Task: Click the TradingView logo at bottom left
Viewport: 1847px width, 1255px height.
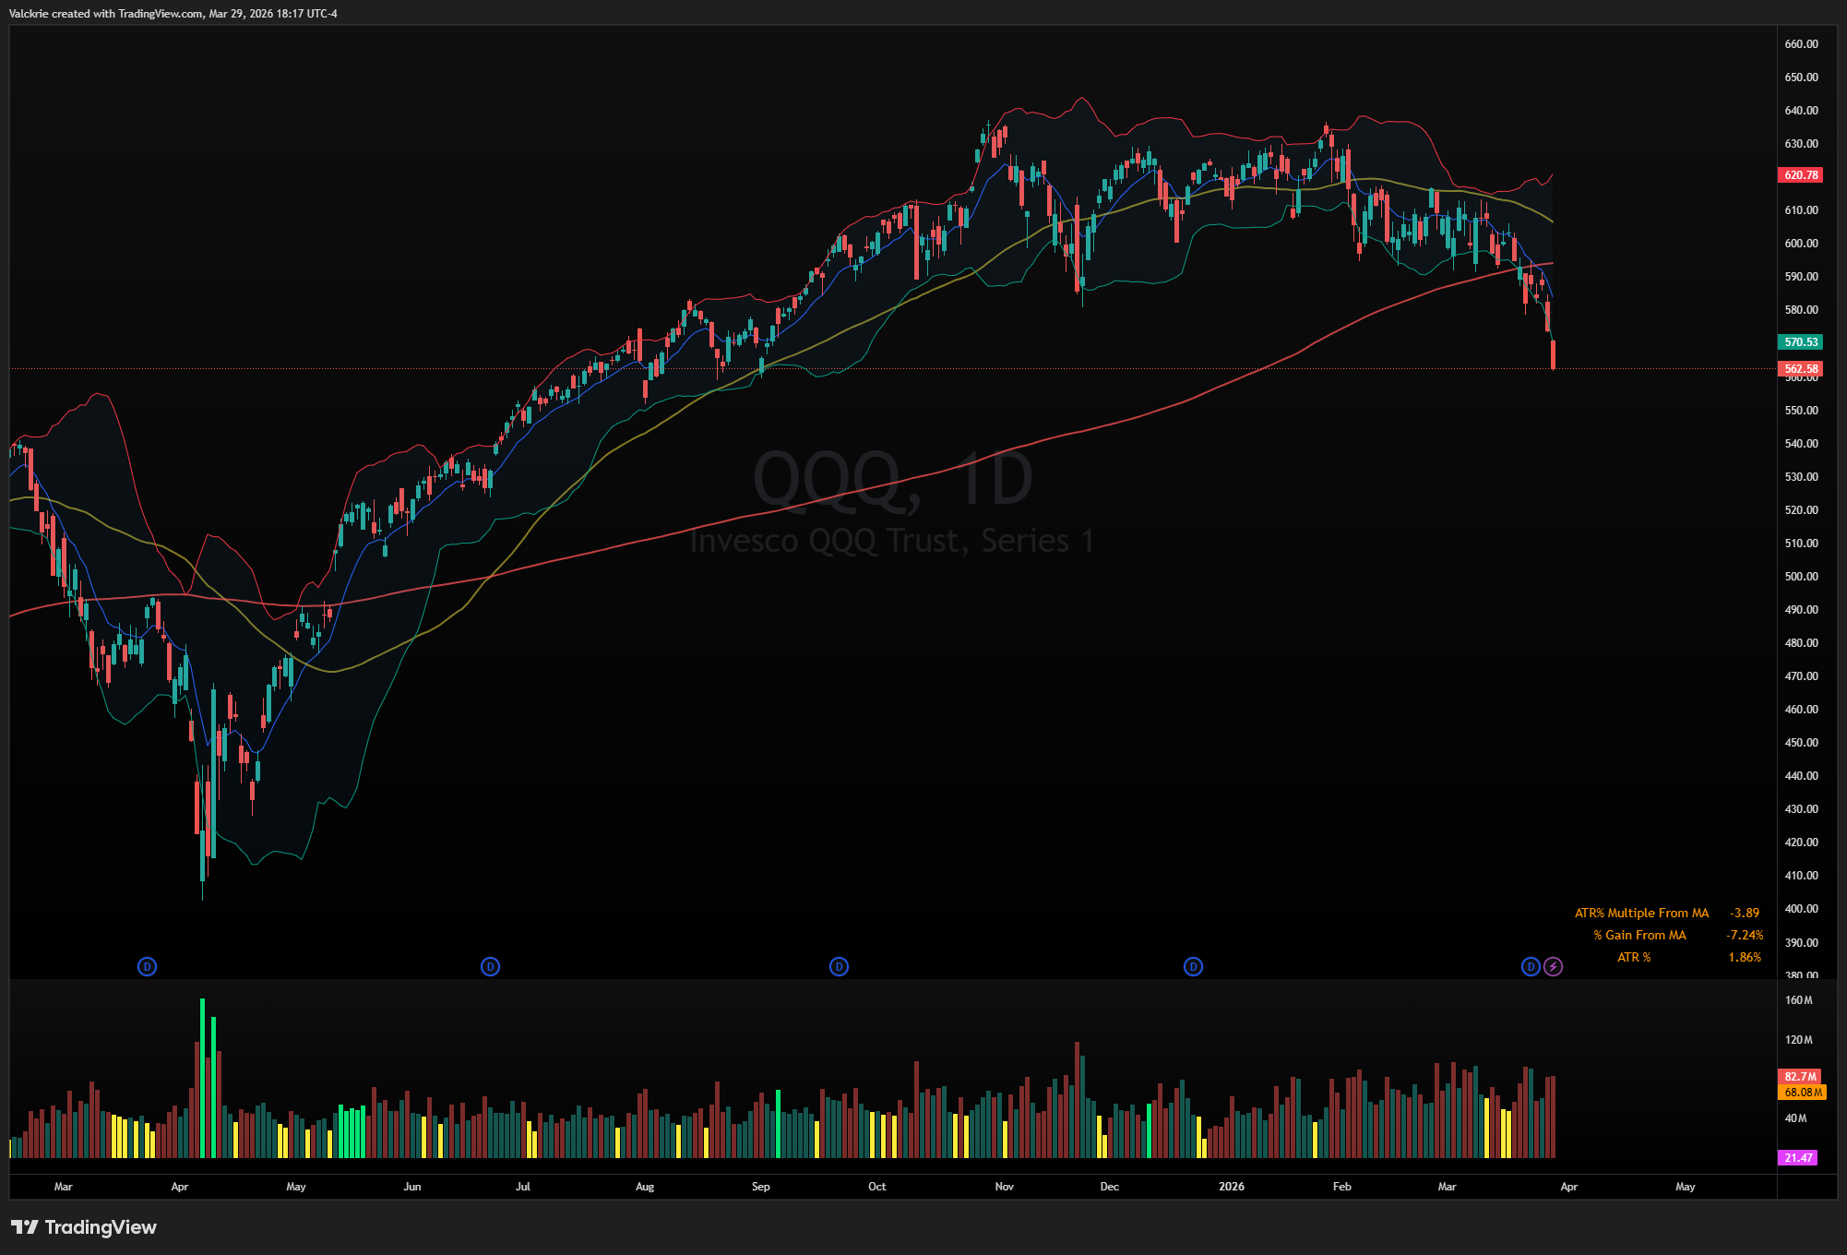Action: (x=84, y=1226)
